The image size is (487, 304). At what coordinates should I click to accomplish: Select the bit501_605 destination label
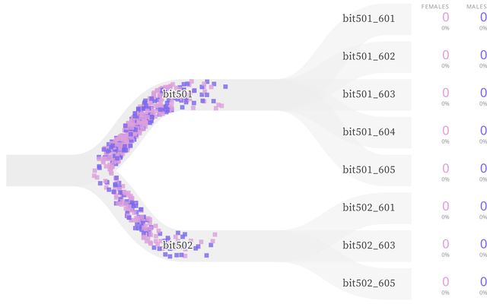click(368, 169)
